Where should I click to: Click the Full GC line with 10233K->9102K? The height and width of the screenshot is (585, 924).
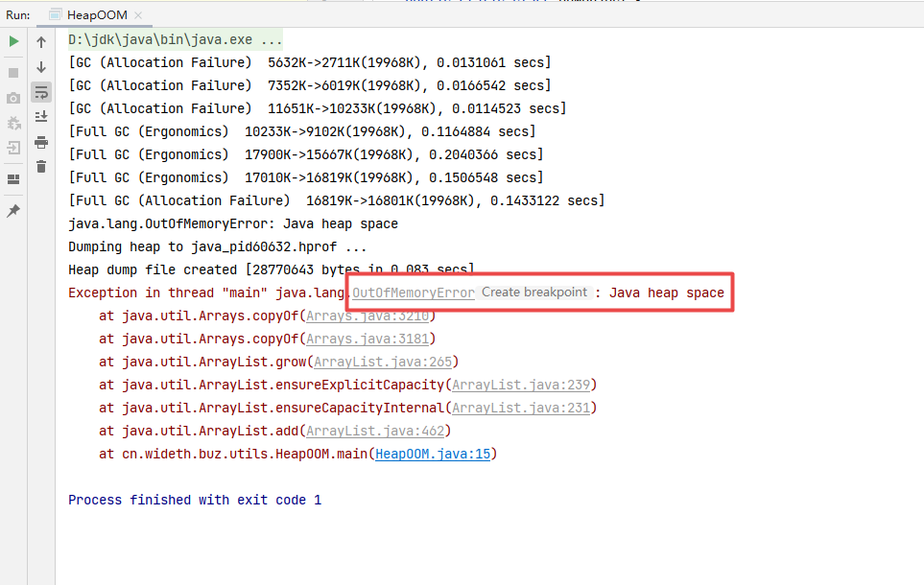[x=301, y=131]
